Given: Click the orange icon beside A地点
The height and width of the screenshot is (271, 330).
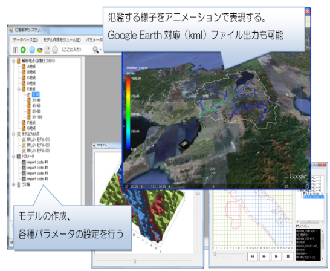Looking at the screenshot, I should [24, 67].
